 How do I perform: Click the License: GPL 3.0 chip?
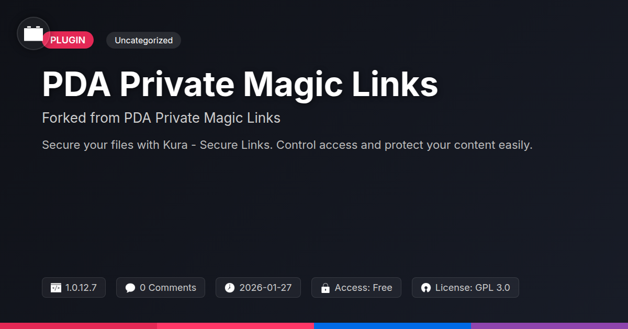click(465, 288)
